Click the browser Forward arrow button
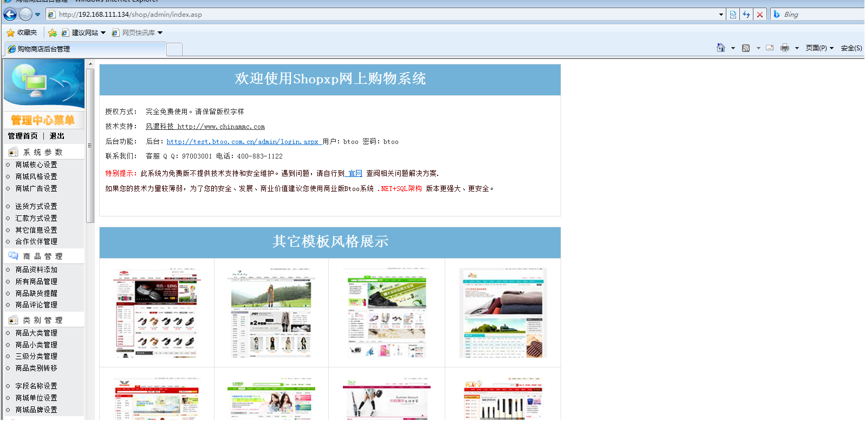865x421 pixels. tap(25, 15)
